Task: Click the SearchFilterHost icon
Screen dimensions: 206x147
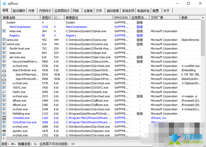Action: [4, 74]
